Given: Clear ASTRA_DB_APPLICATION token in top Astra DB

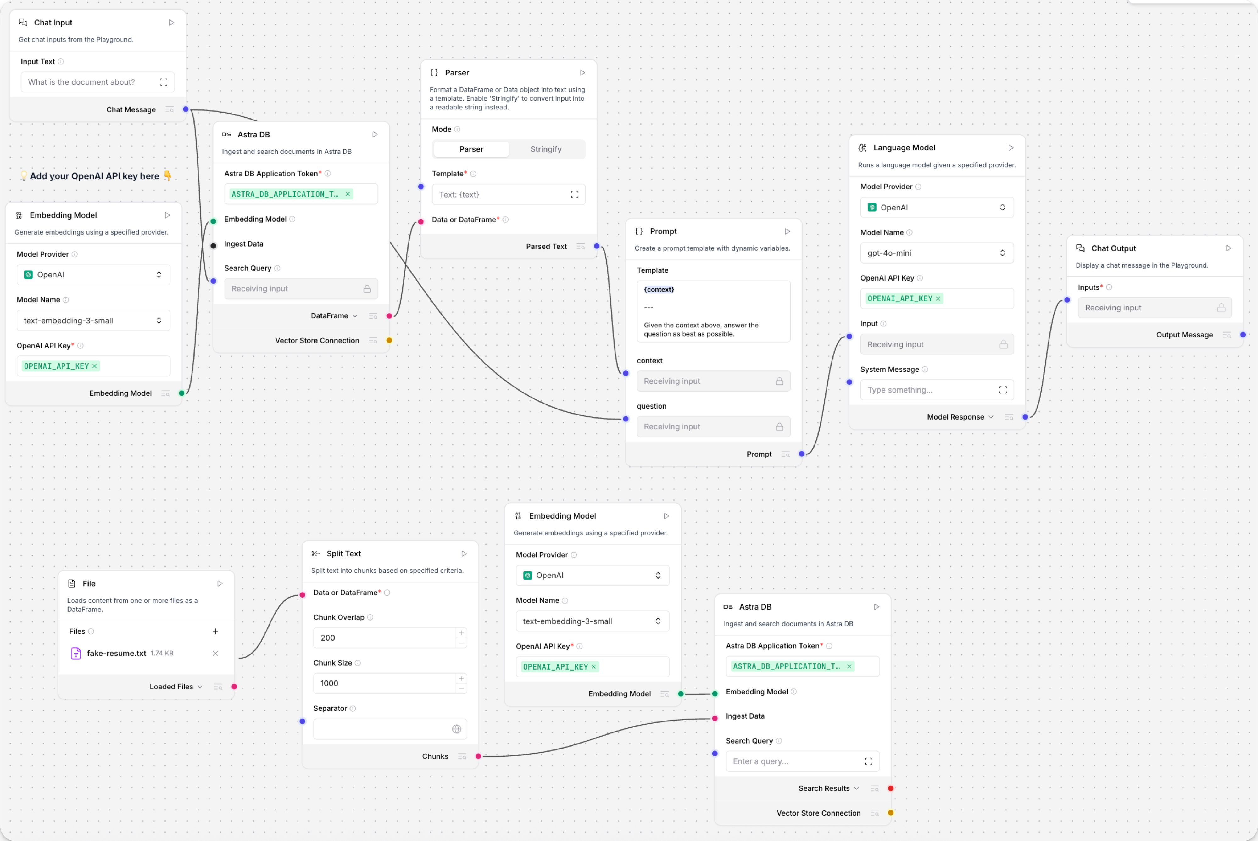Looking at the screenshot, I should click(348, 194).
